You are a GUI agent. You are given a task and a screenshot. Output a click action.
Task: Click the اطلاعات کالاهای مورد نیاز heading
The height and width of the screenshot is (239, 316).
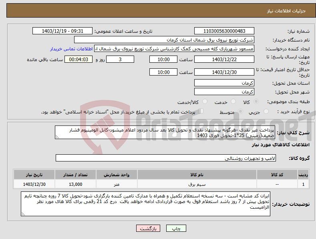pos(280,145)
